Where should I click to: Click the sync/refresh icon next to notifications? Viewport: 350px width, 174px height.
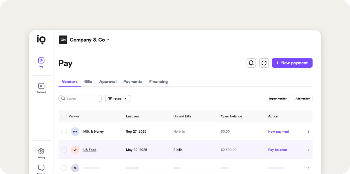(x=264, y=63)
